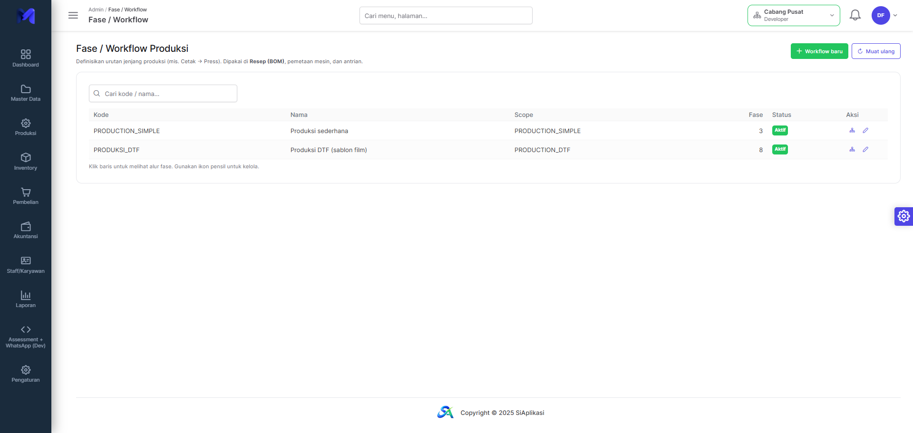Image resolution: width=913 pixels, height=433 pixels.
Task: Expand the user menu chevron beside avatar
Action: tap(895, 15)
